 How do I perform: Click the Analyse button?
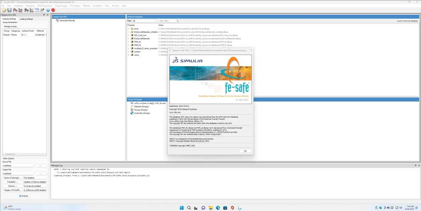tap(24, 196)
